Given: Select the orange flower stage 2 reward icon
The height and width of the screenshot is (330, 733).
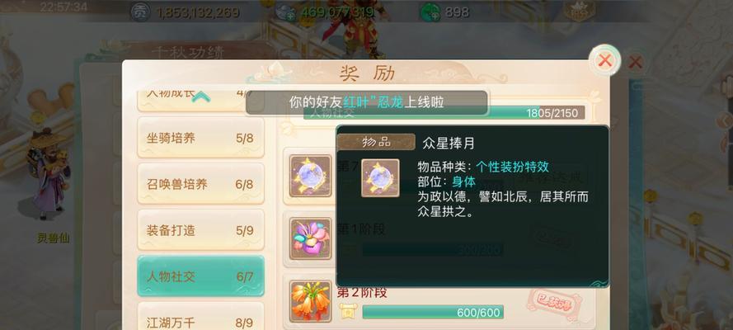Looking at the screenshot, I should pos(310,301).
